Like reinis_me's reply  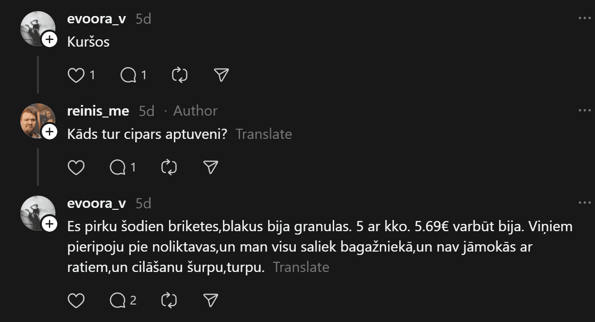(76, 168)
